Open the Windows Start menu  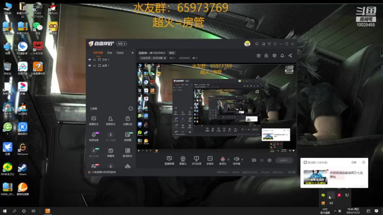click(x=5, y=211)
